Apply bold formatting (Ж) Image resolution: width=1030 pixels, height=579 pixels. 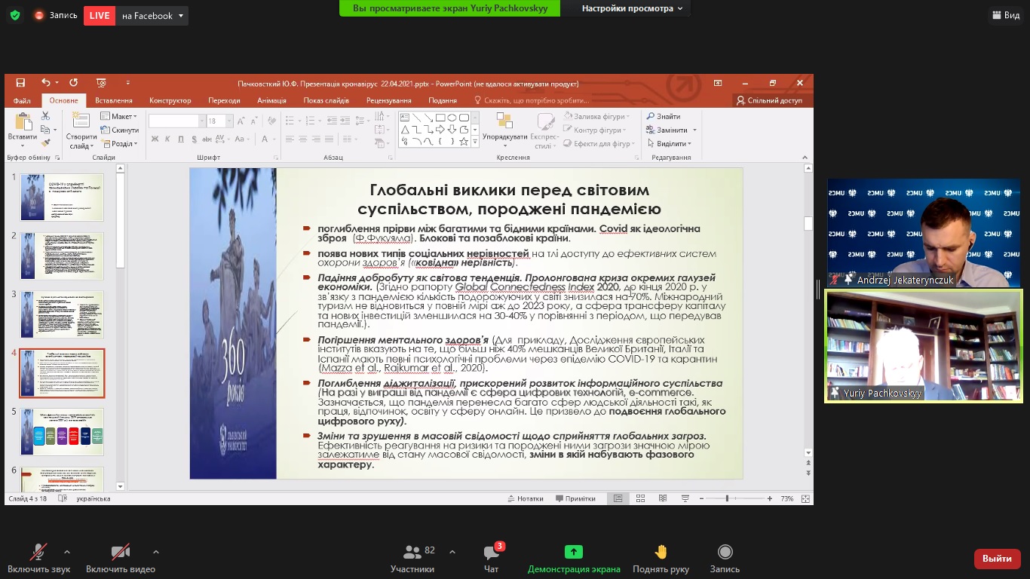[155, 139]
